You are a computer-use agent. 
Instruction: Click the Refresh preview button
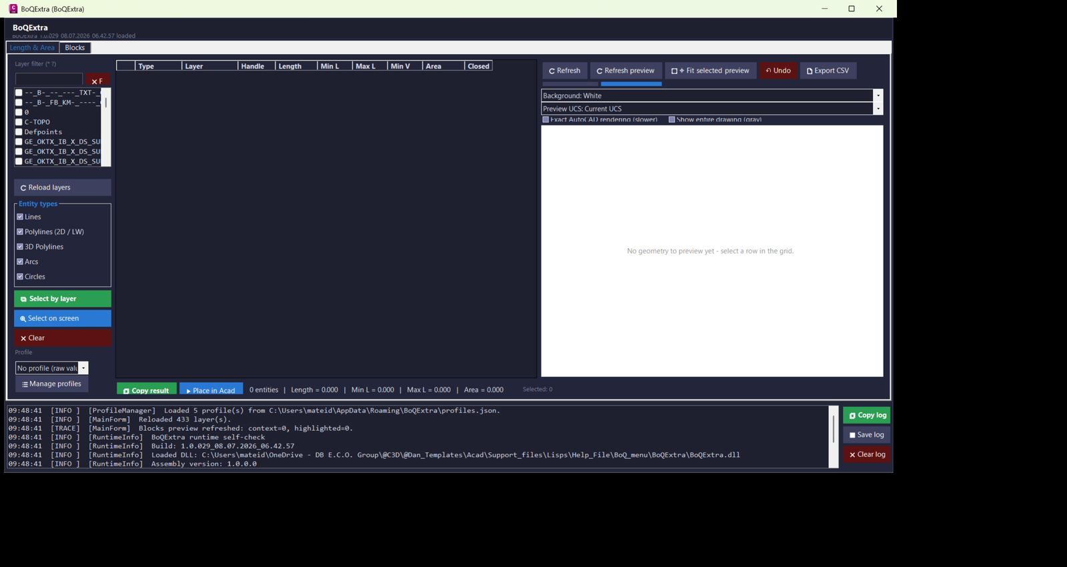[x=626, y=71]
